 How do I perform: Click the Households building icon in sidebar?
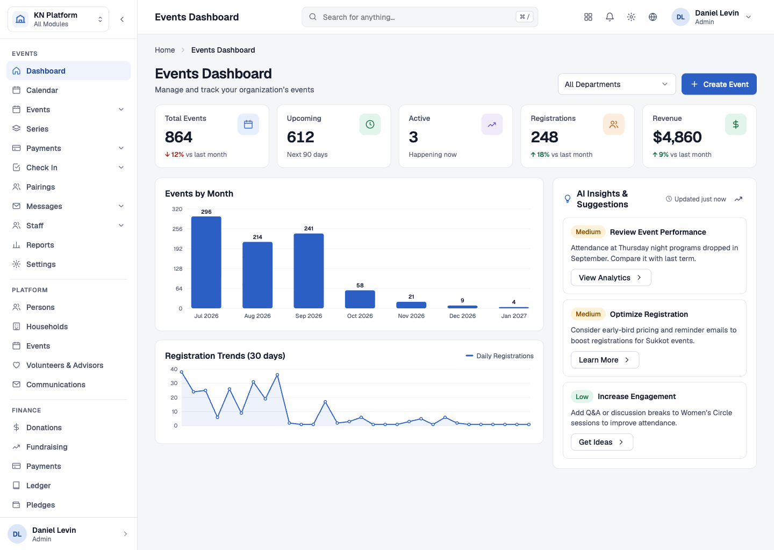click(16, 327)
